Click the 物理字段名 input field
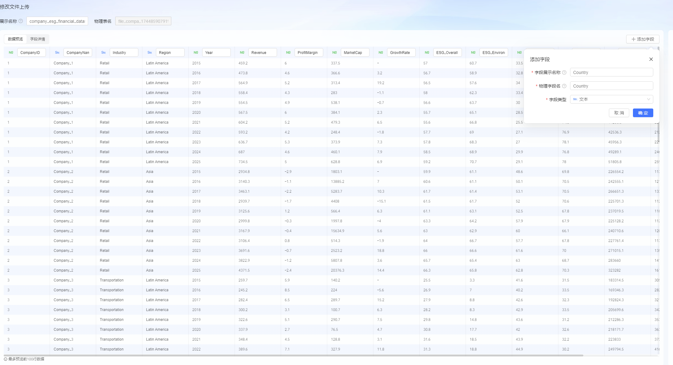 [611, 86]
